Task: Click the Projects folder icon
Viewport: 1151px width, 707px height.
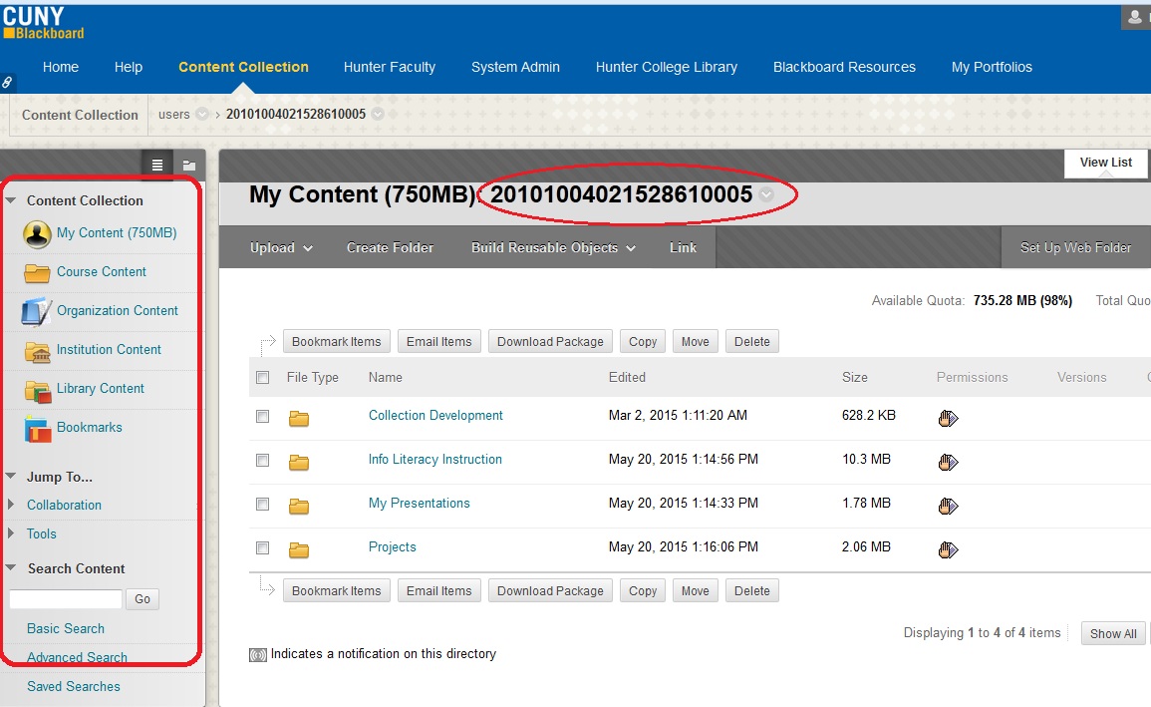Action: click(x=299, y=549)
